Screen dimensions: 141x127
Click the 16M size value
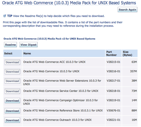pos(134,120)
